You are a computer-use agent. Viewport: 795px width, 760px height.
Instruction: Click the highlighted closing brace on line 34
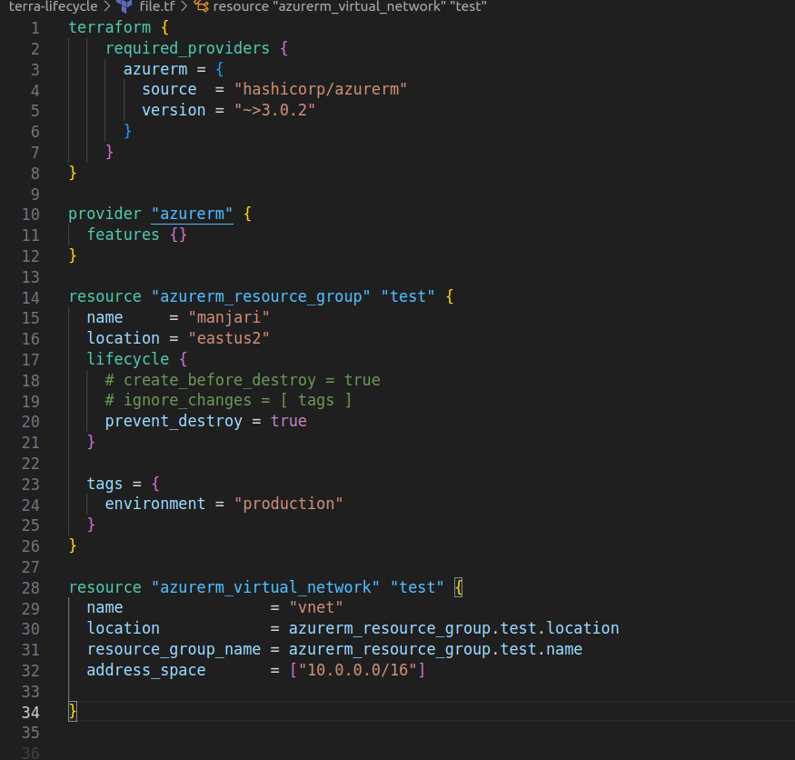pos(73,711)
